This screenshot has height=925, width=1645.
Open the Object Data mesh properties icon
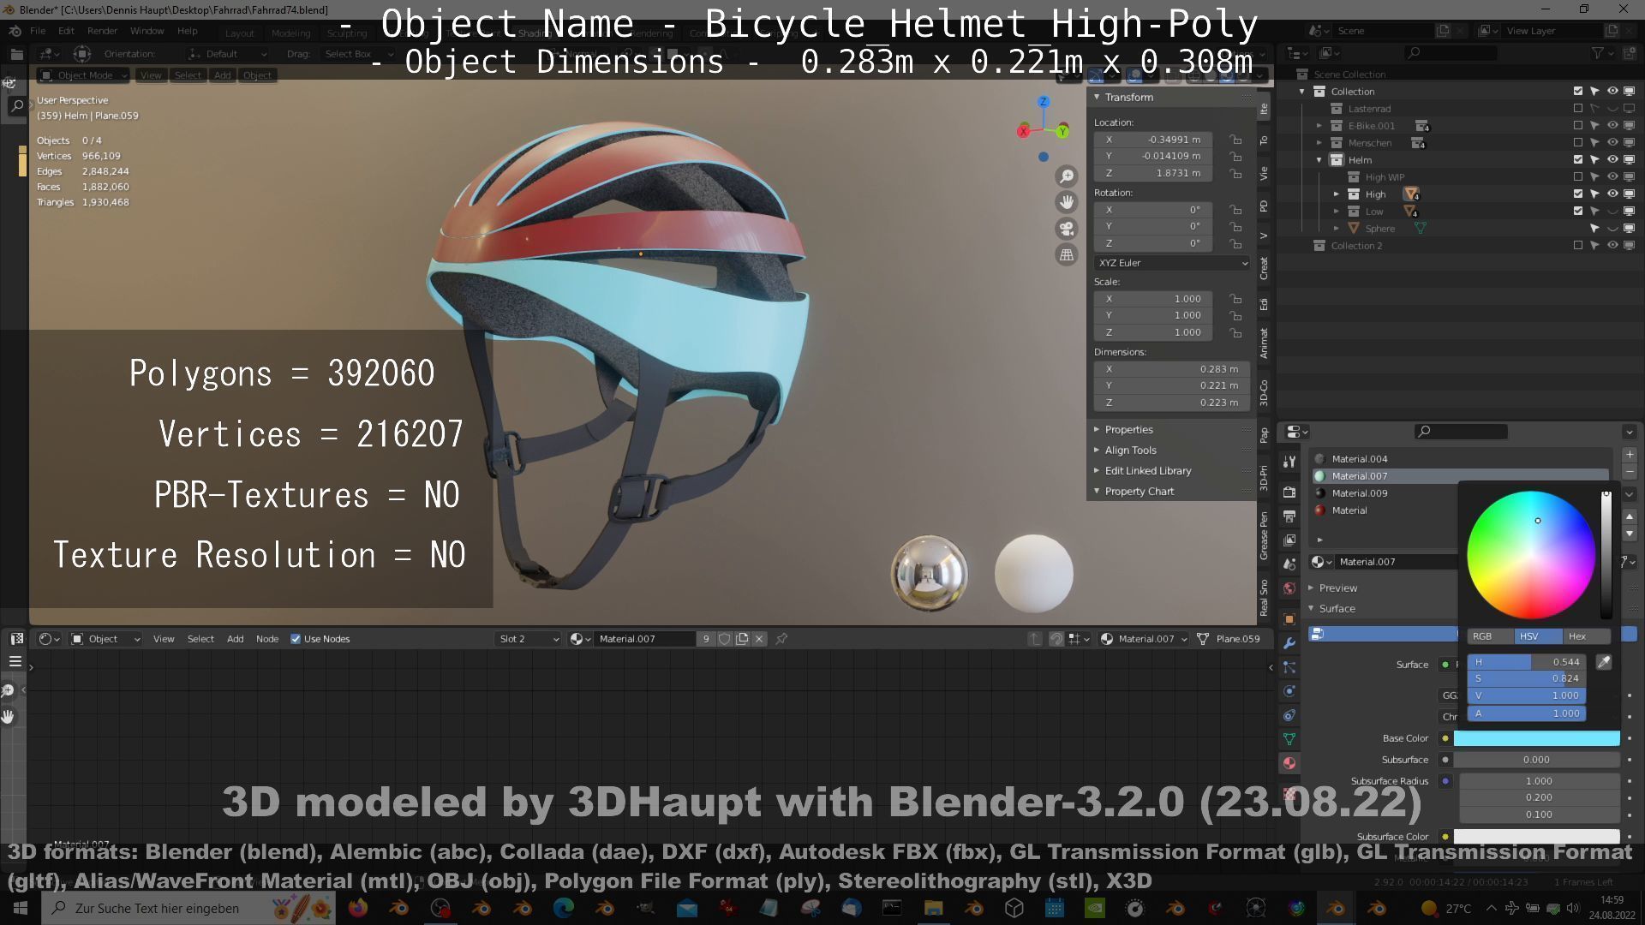pos(1289,739)
